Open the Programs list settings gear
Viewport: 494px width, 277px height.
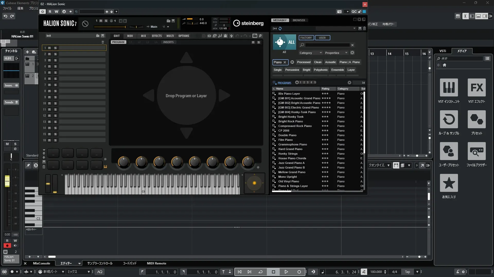349,83
